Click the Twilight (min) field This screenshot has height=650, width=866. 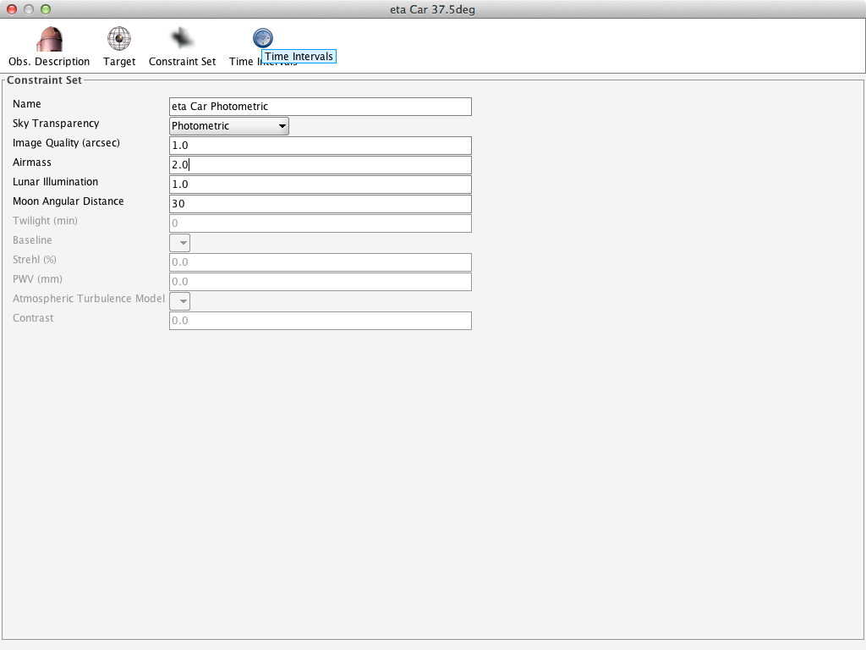pyautogui.click(x=321, y=223)
